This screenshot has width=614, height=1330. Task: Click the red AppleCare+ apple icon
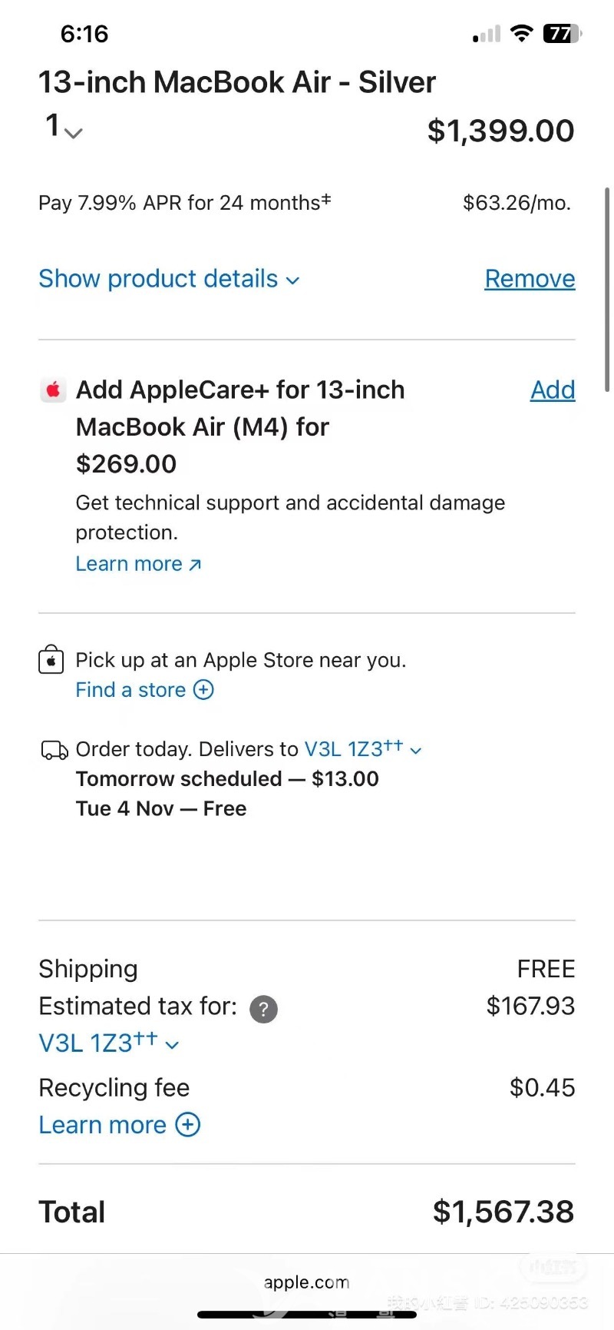coord(53,390)
